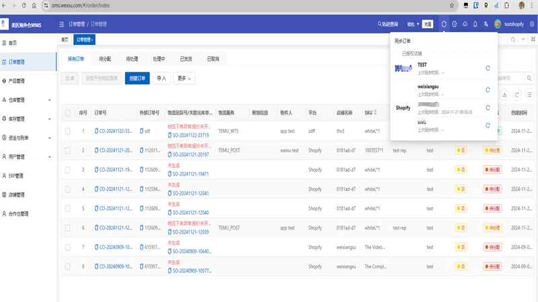Switch language with the translate icon
538x302 pixels.
click(x=486, y=24)
